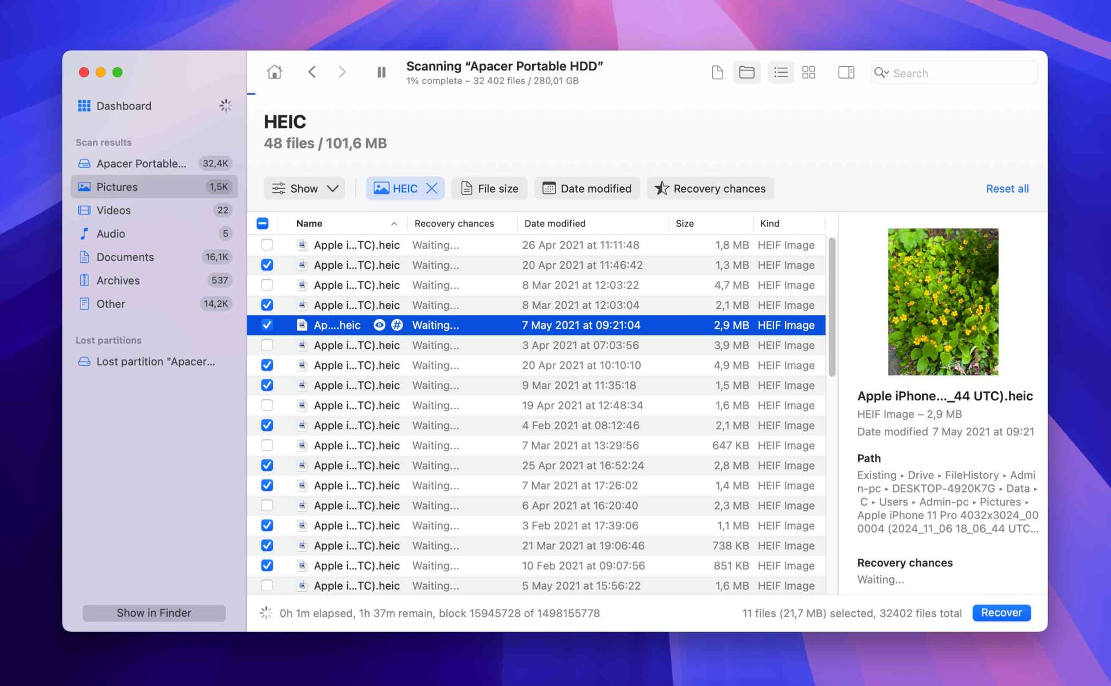Click Show in Finder button
1111x686 pixels.
point(154,613)
